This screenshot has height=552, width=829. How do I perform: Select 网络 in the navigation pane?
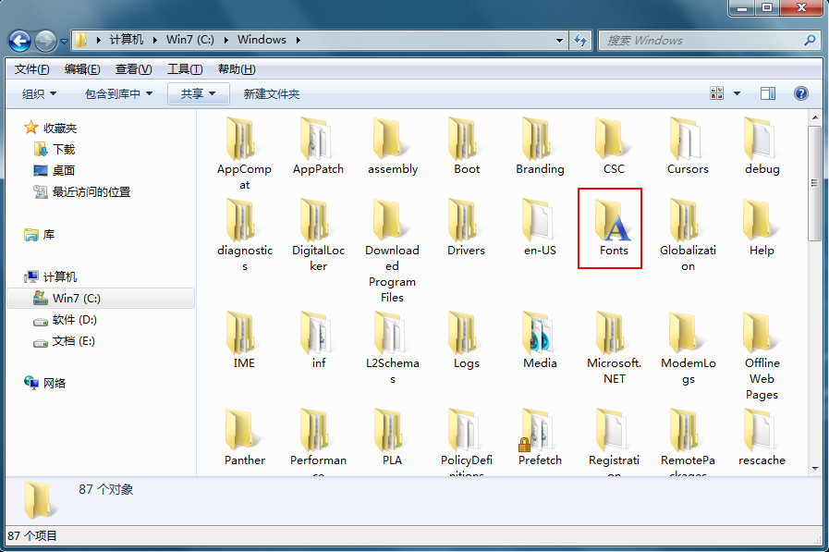(45, 383)
